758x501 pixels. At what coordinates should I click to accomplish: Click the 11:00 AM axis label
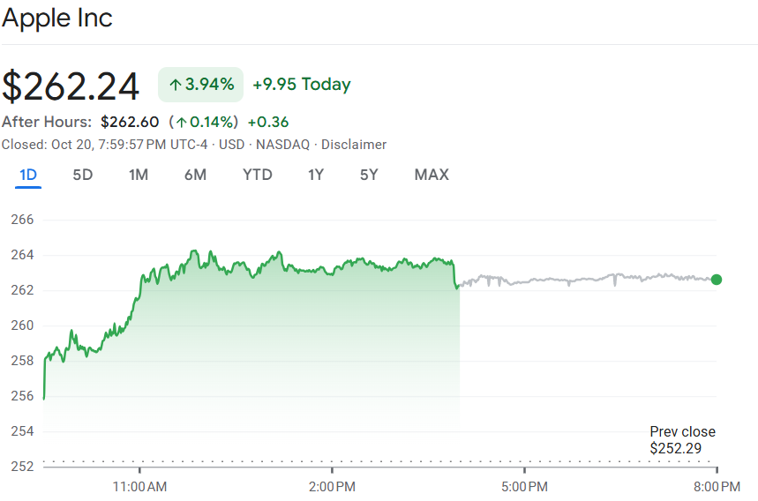tap(140, 486)
